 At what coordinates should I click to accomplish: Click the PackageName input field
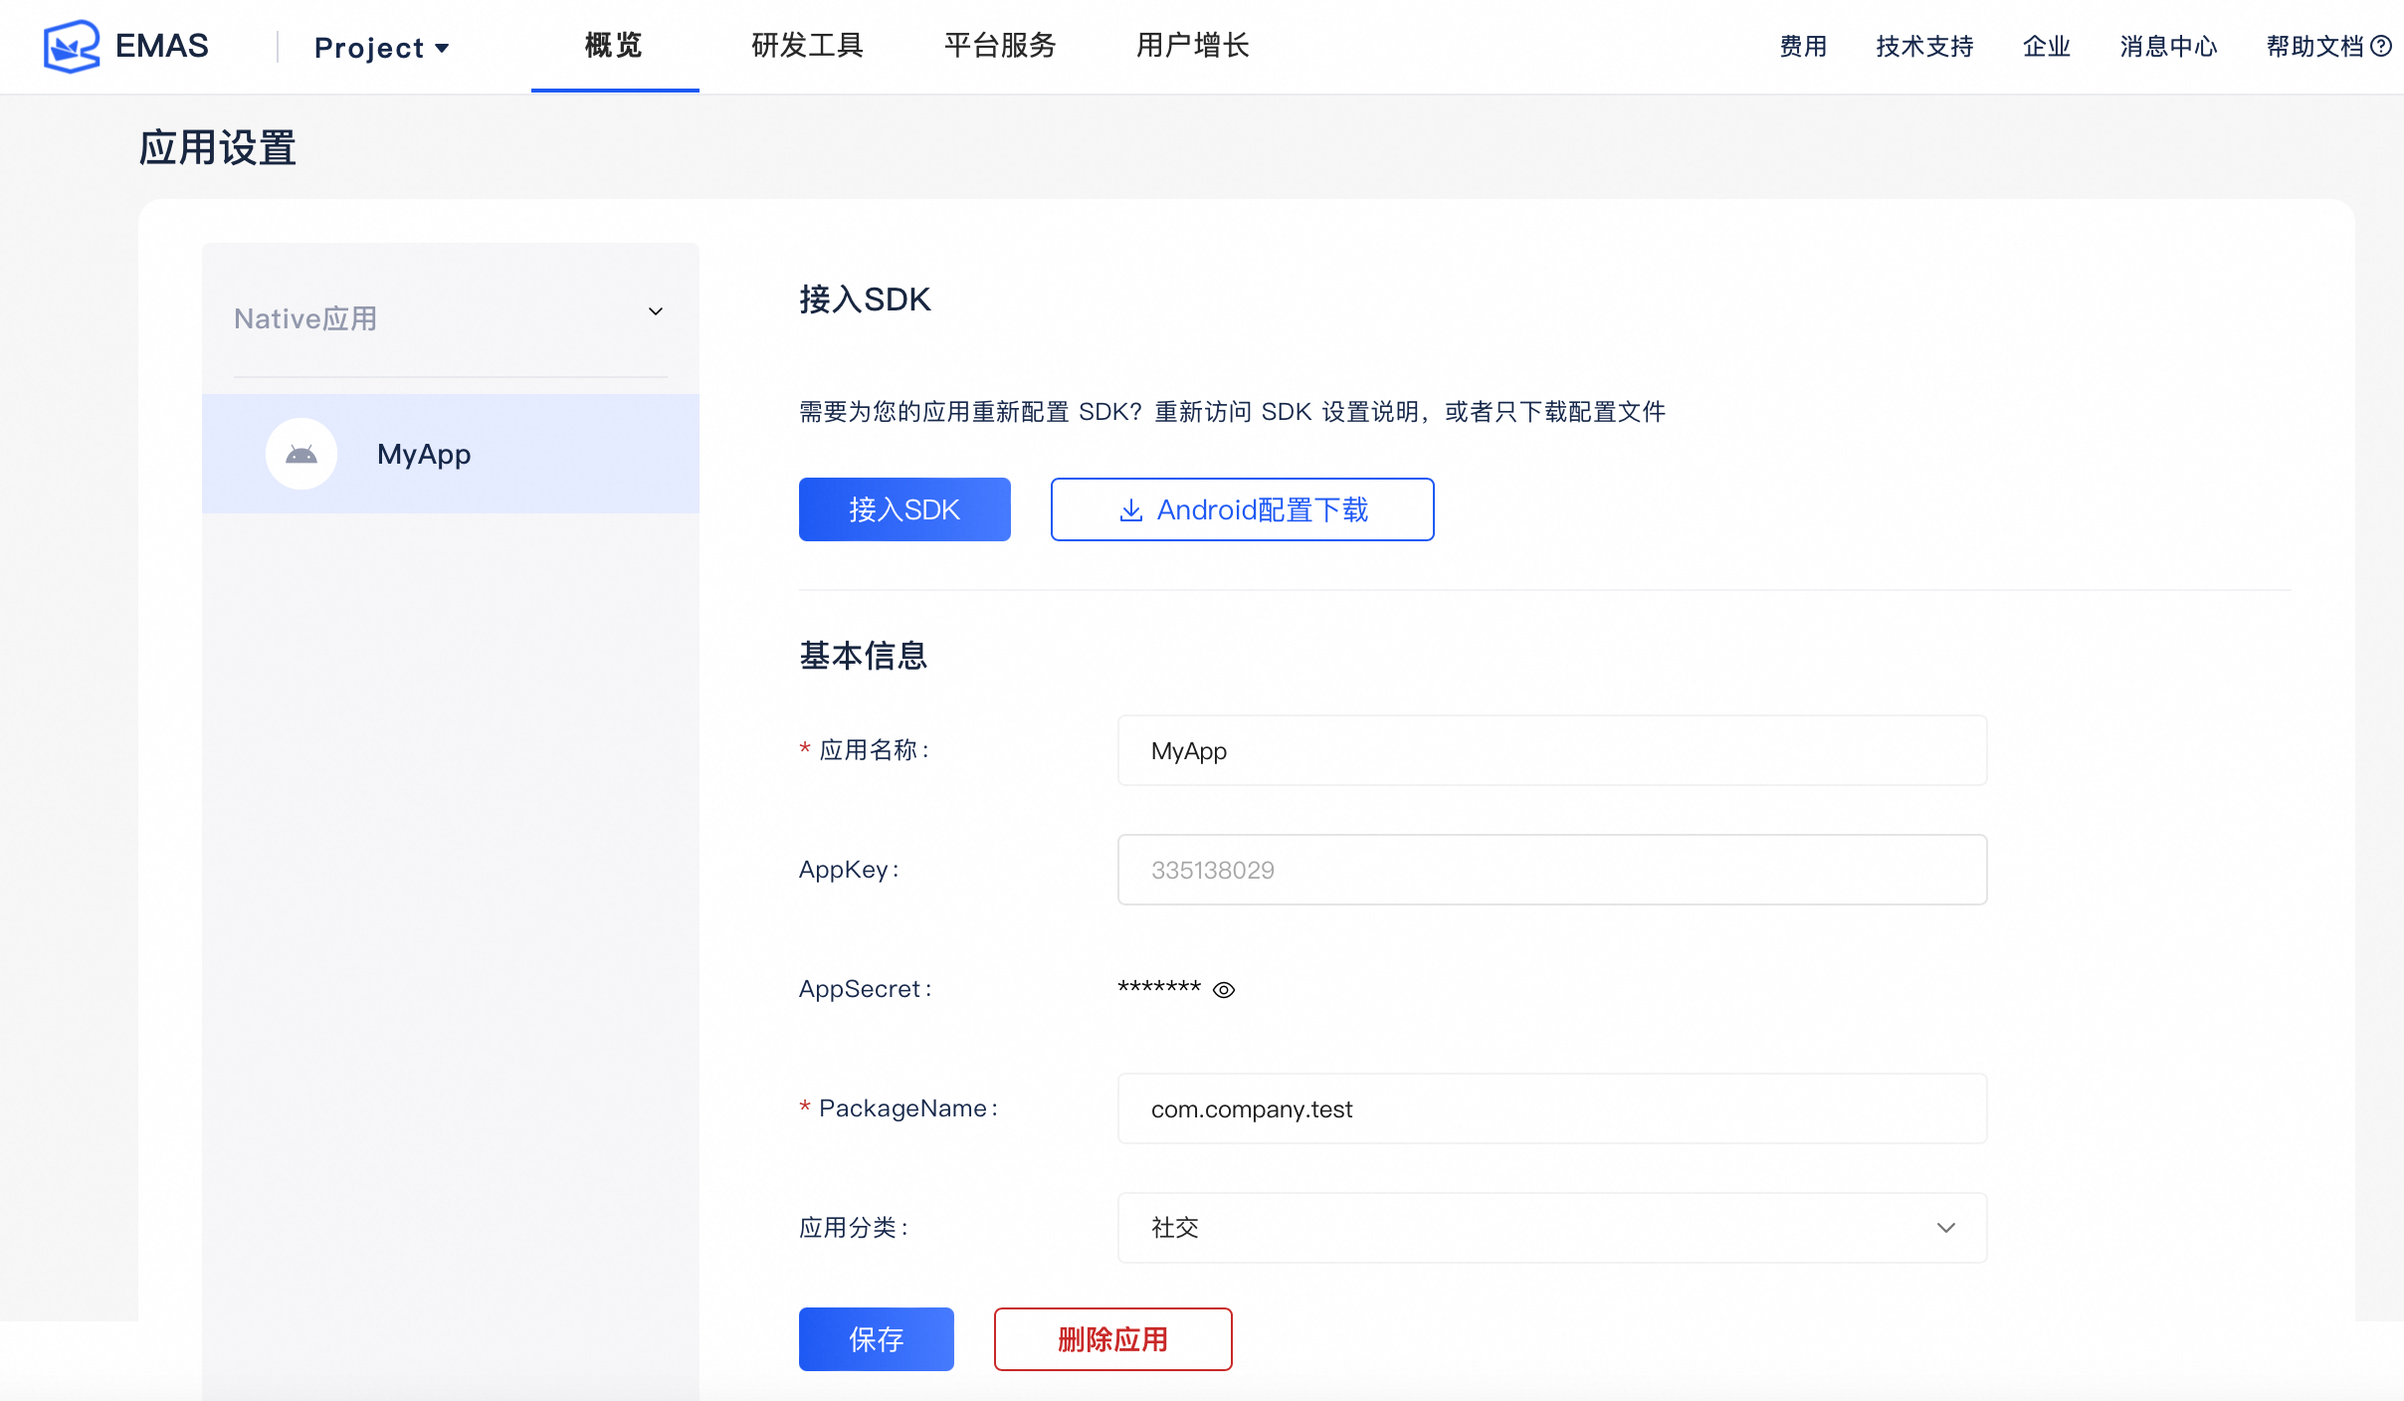pyautogui.click(x=1552, y=1108)
